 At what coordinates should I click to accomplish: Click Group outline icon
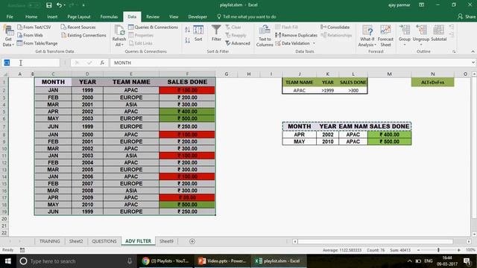[405, 31]
